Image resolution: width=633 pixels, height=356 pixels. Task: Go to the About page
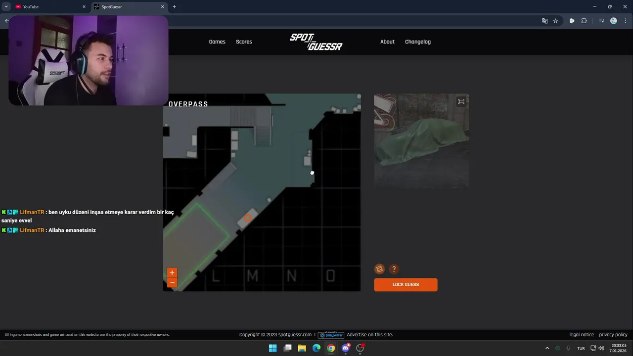pyautogui.click(x=387, y=42)
